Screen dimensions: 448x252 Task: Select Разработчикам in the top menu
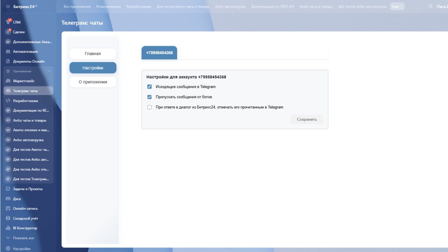coord(139,7)
